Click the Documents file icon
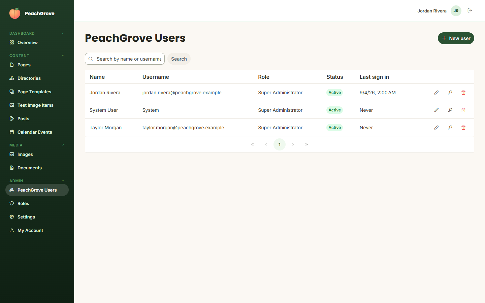Screen dimensions: 485x303 [12, 168]
